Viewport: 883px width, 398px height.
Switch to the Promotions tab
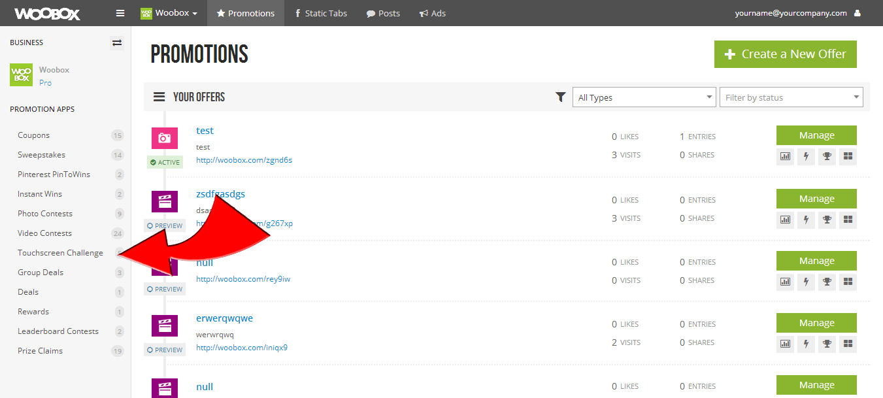tap(246, 13)
